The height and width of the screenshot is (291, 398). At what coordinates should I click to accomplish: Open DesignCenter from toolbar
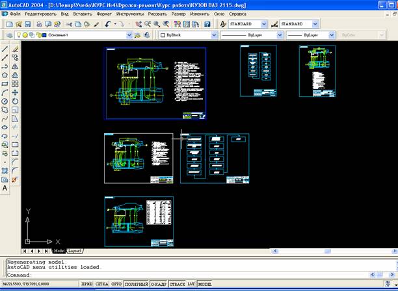pyautogui.click(x=187, y=24)
